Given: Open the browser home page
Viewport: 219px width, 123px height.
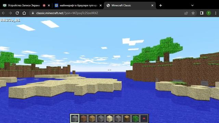Looking at the screenshot, I should click(x=24, y=13).
